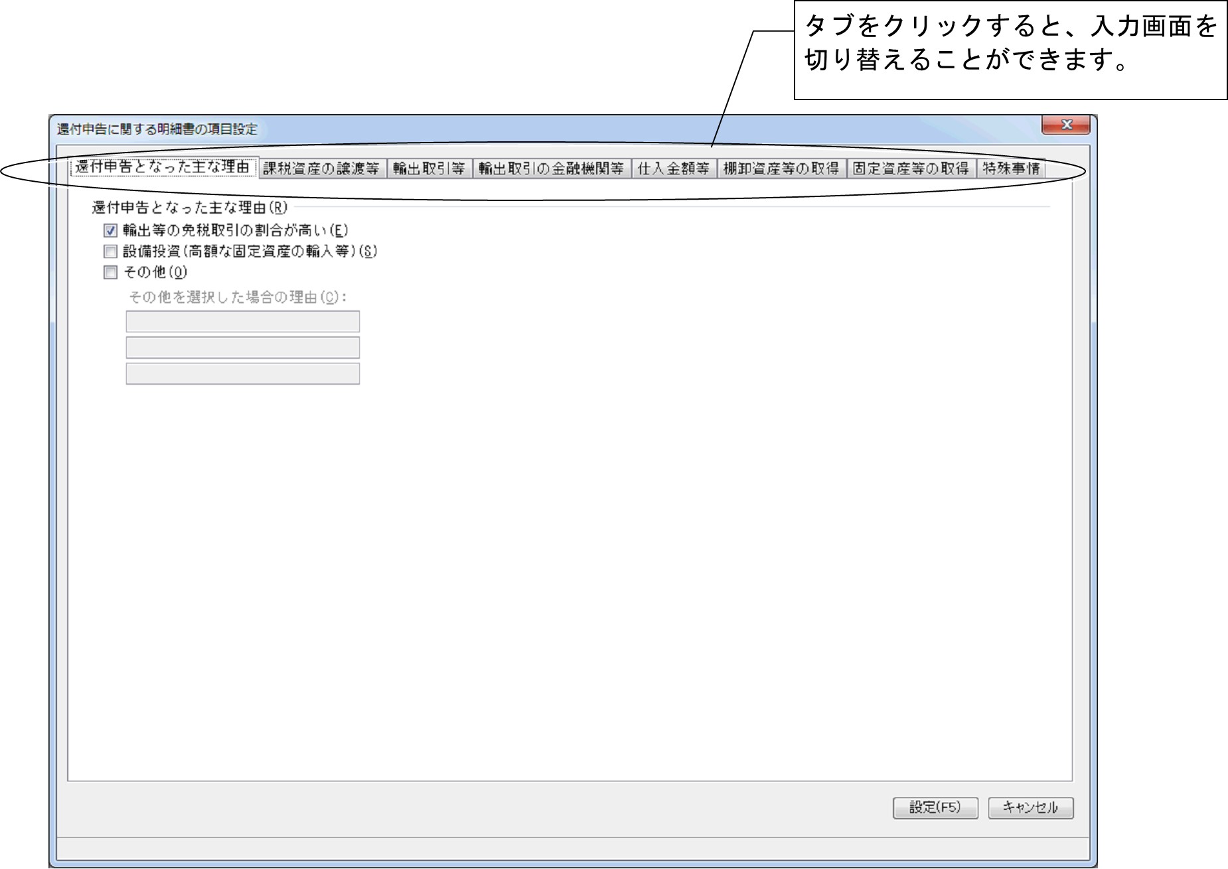Image resolution: width=1228 pixels, height=869 pixels.
Task: Switch to the 仕入金額等 tab
Action: pos(673,169)
